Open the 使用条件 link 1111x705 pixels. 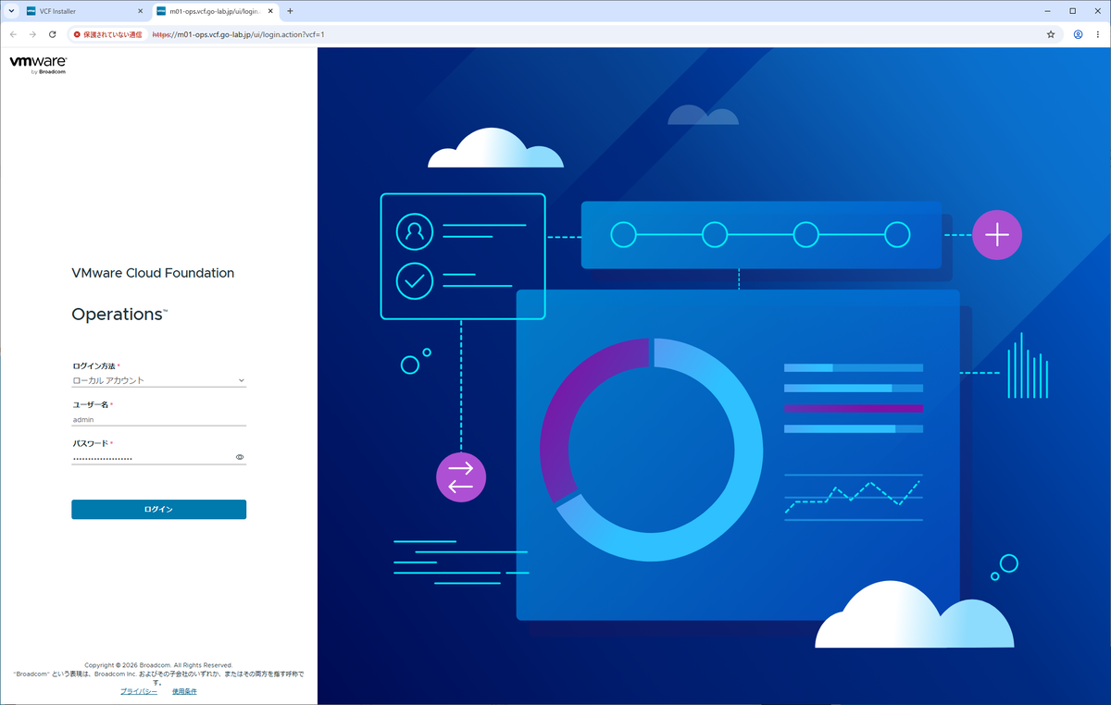tap(184, 691)
